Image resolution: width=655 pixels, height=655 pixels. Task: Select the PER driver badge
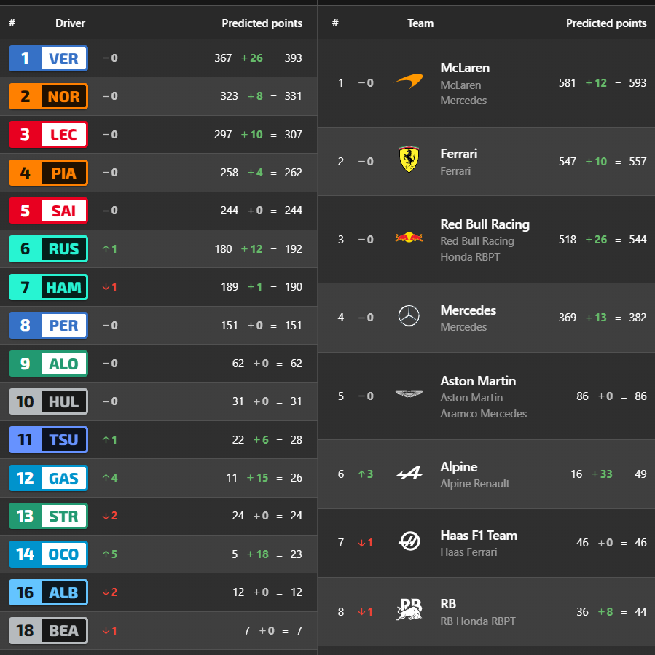tap(49, 325)
